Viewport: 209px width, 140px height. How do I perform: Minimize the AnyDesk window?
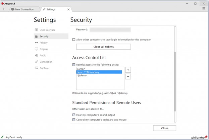(x=187, y=4)
